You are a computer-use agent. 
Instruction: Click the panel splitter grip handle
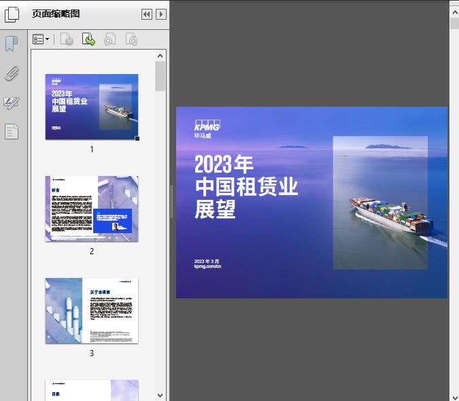pos(171,202)
